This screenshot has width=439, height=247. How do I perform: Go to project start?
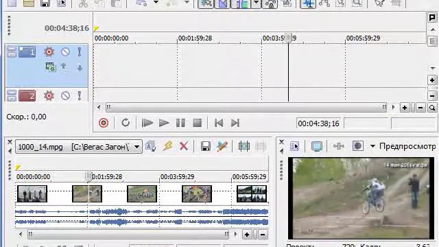click(x=219, y=123)
